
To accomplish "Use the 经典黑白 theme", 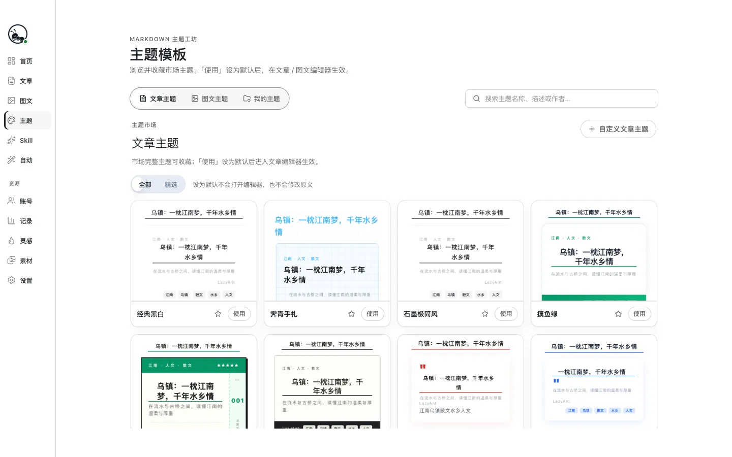I will [239, 314].
